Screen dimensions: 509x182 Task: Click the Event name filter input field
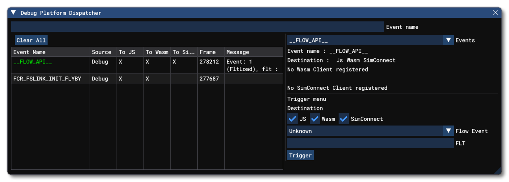pos(198,27)
